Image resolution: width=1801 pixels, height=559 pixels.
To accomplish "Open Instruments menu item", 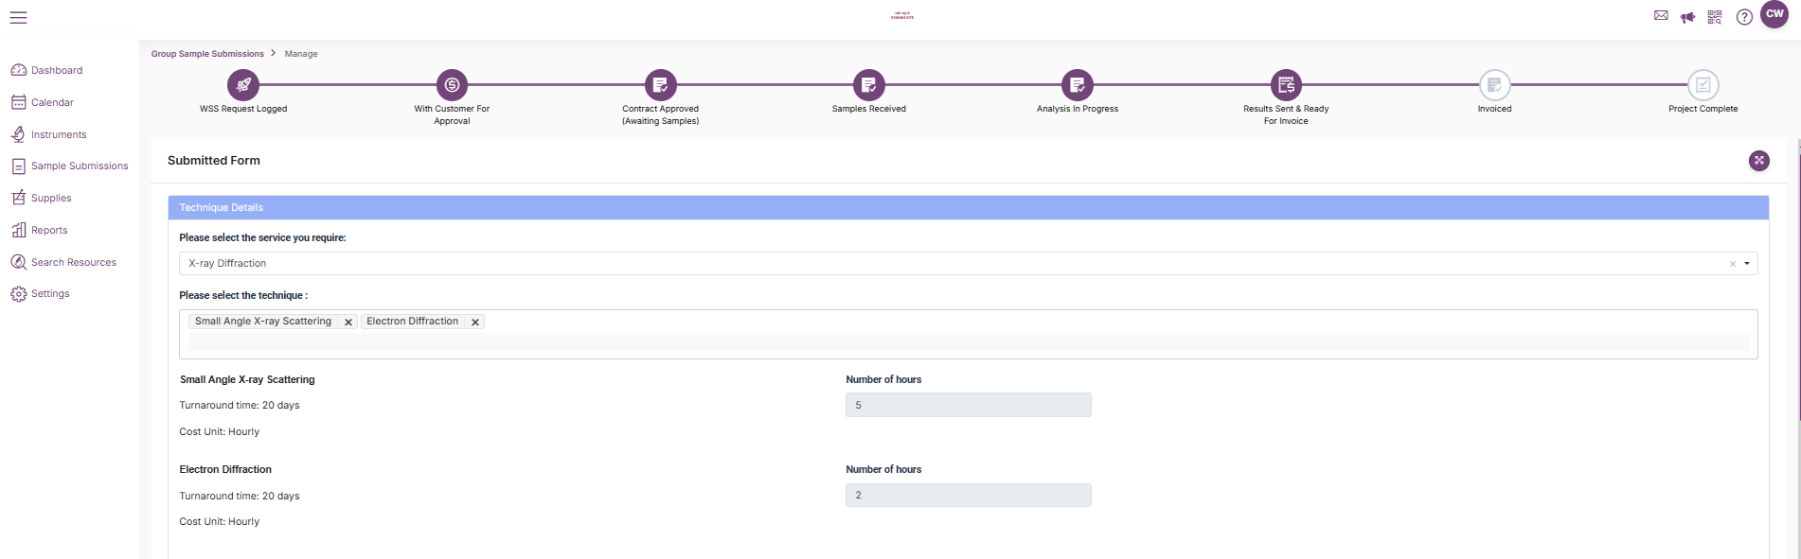I will pos(59,134).
